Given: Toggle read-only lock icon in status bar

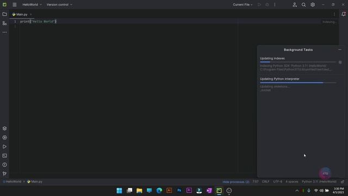Looking at the screenshot, I should [x=343, y=182].
